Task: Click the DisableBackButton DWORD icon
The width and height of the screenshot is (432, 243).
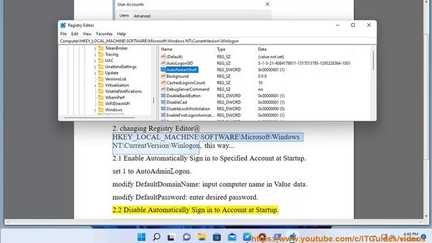Action: 163,96
